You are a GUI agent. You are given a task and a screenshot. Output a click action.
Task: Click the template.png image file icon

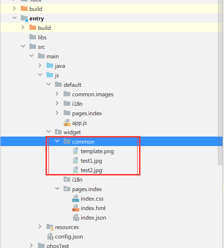pos(75,151)
